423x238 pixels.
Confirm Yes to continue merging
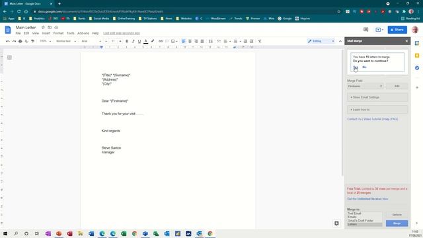356,67
